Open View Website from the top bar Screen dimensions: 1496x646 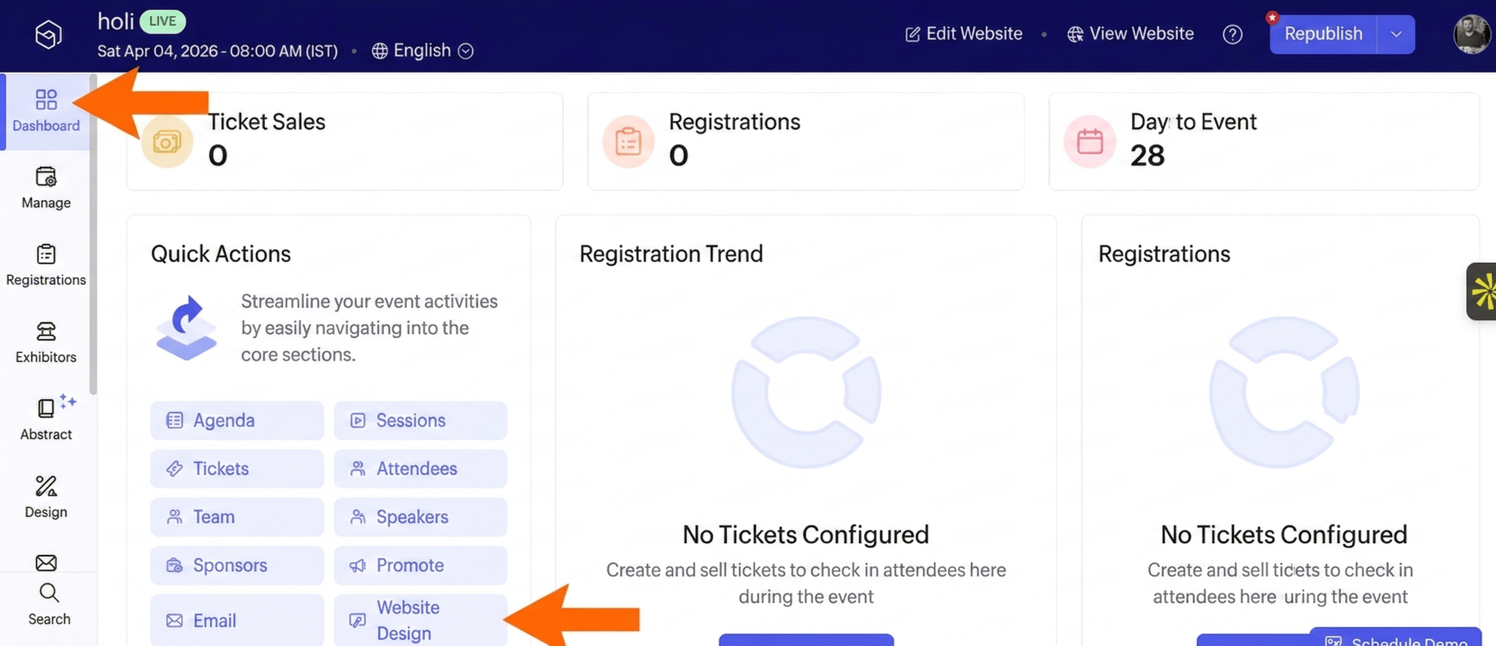point(1130,33)
